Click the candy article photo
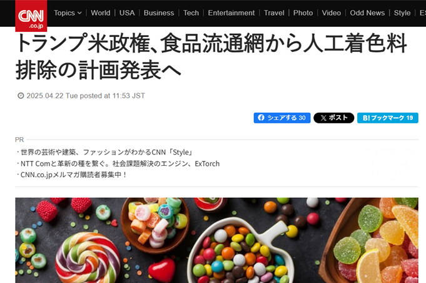 (x=216, y=240)
